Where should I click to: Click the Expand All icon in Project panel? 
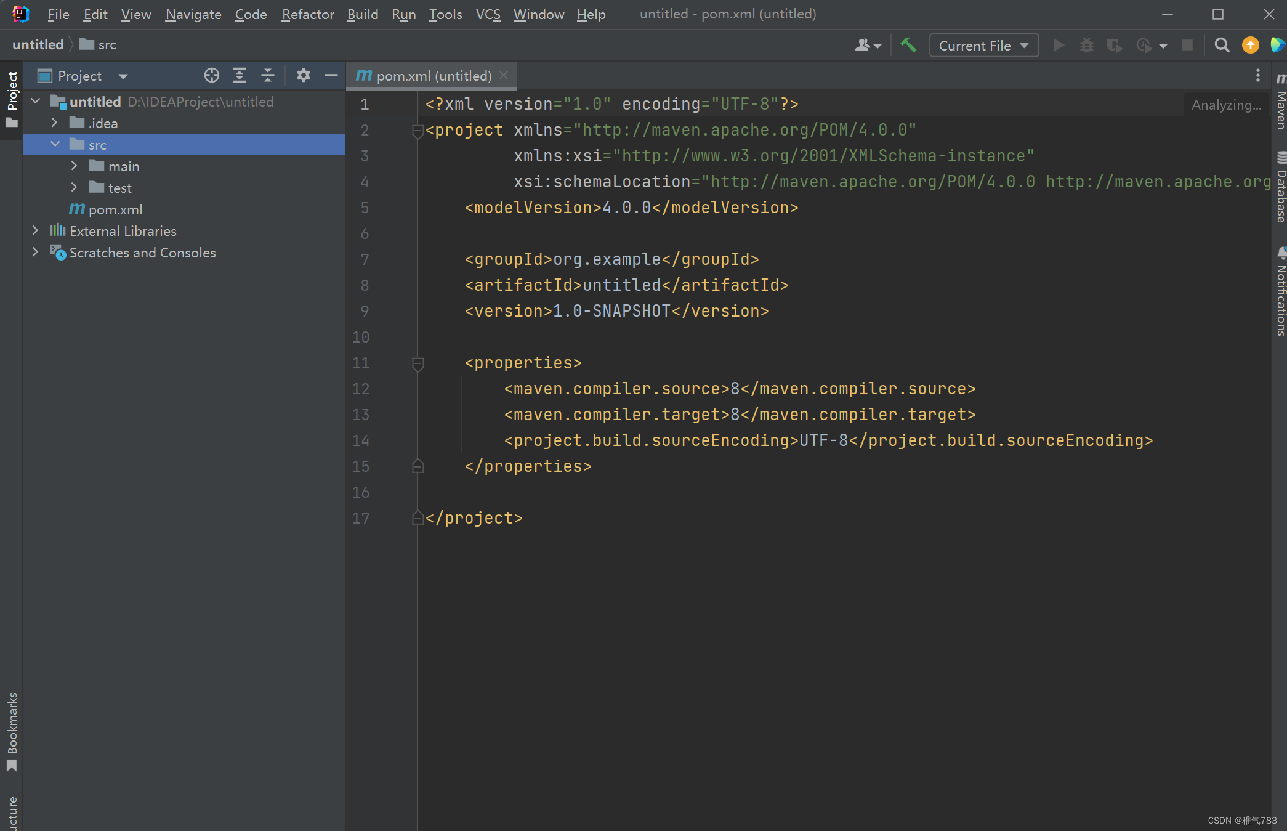[240, 76]
